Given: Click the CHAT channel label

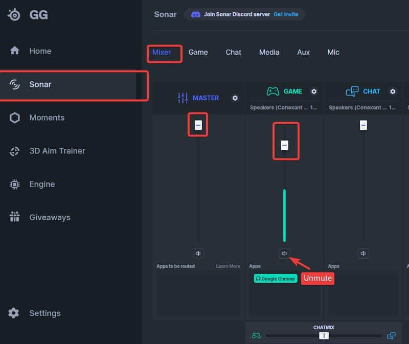Looking at the screenshot, I should [x=372, y=91].
